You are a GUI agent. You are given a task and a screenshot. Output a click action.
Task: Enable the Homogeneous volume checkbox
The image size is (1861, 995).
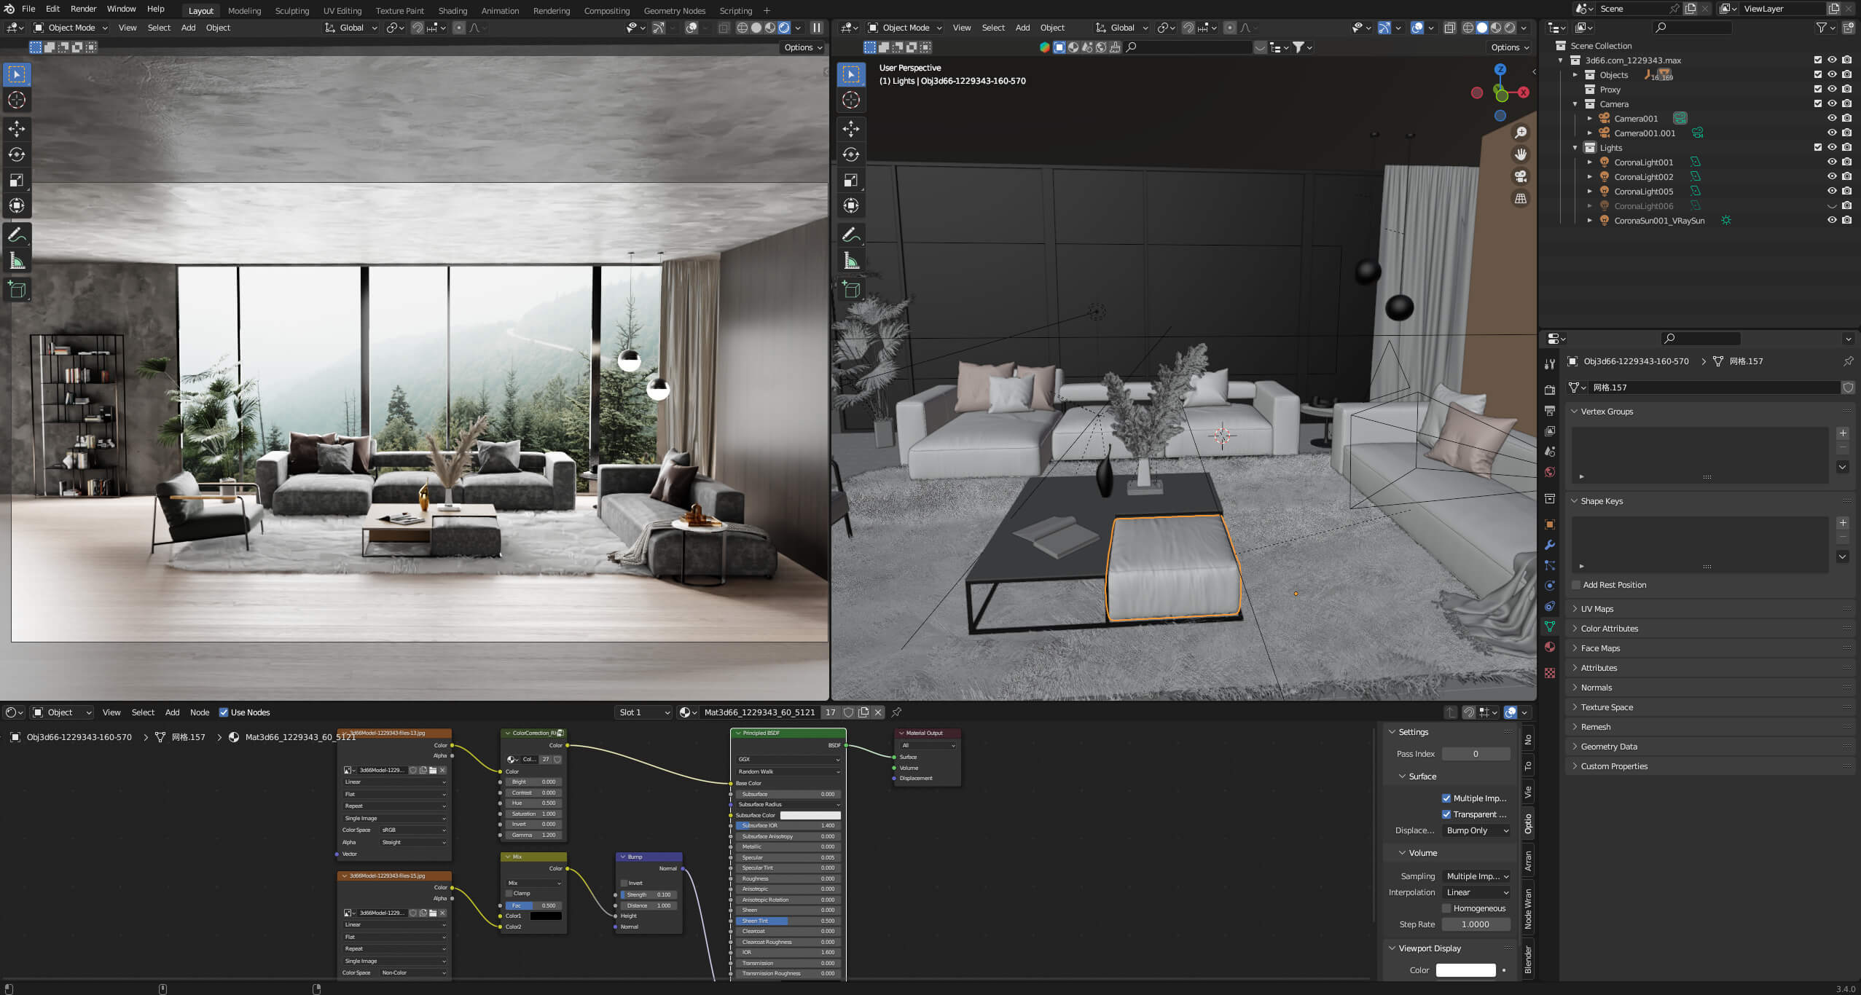point(1446,908)
